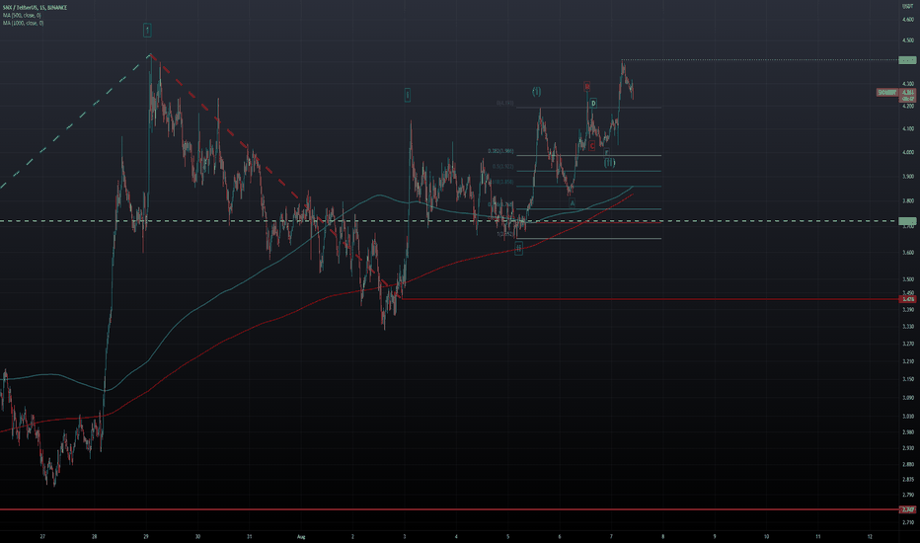Screen dimensions: 920x543
Task: Select the red horizontal line at 3.426
Action: [649, 299]
